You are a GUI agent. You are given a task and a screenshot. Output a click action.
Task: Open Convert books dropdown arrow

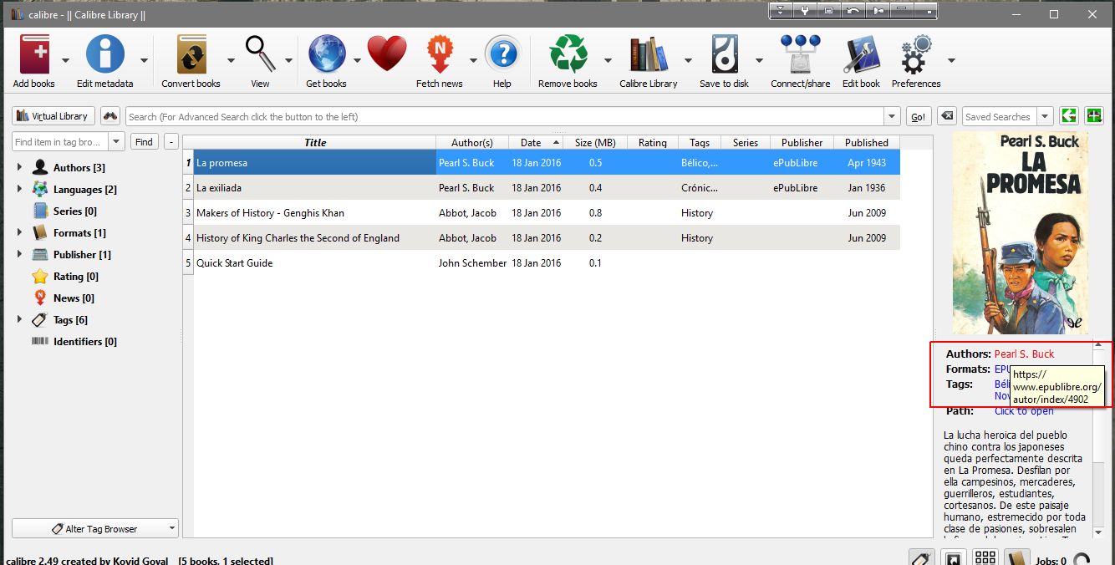[231, 60]
